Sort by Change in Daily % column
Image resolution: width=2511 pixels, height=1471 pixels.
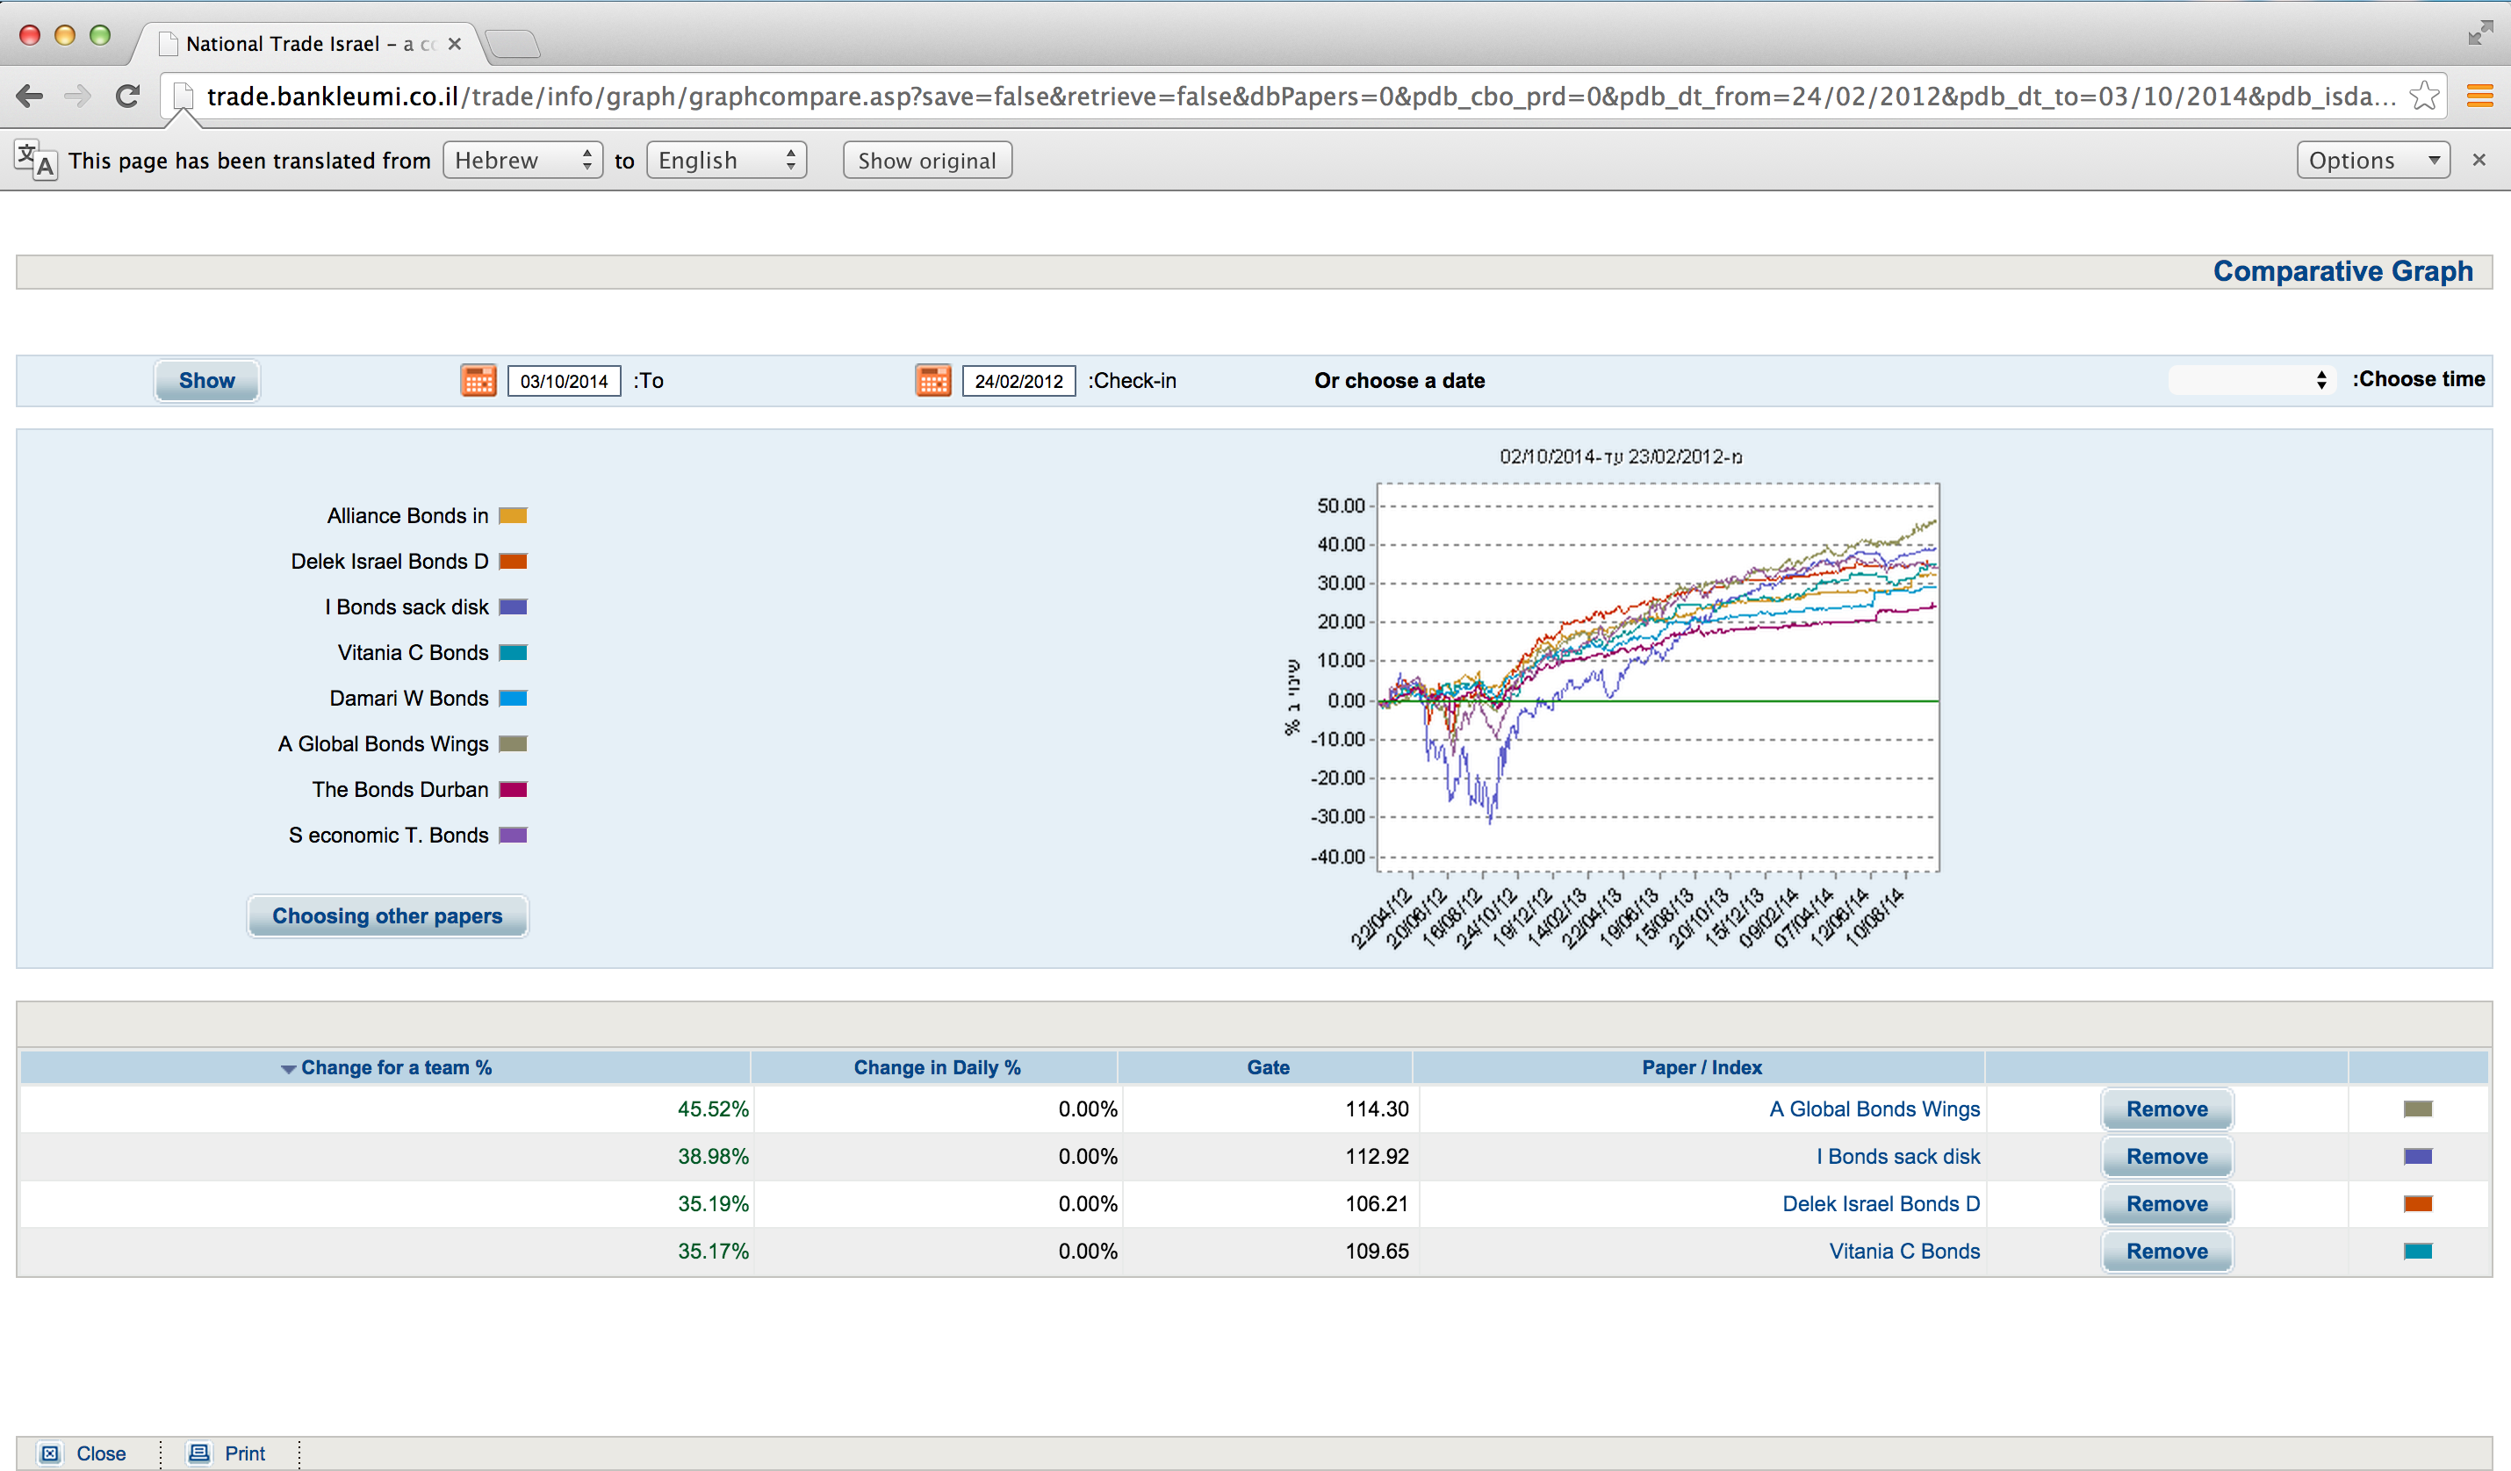pyautogui.click(x=937, y=1067)
